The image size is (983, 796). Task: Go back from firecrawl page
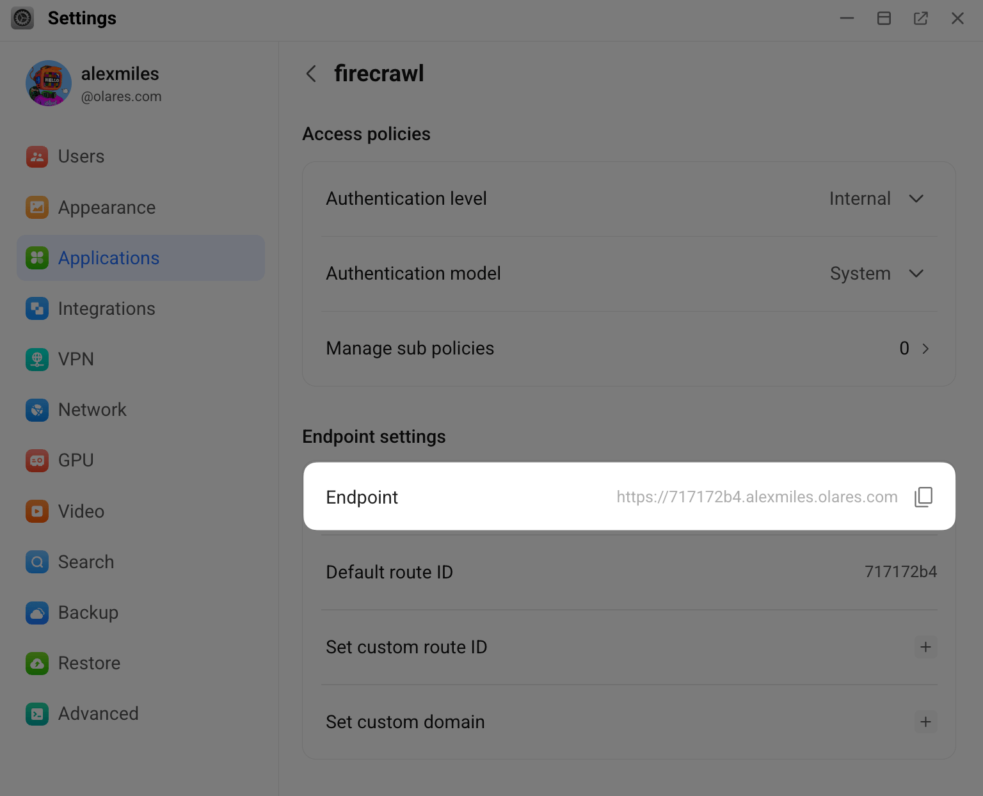311,74
